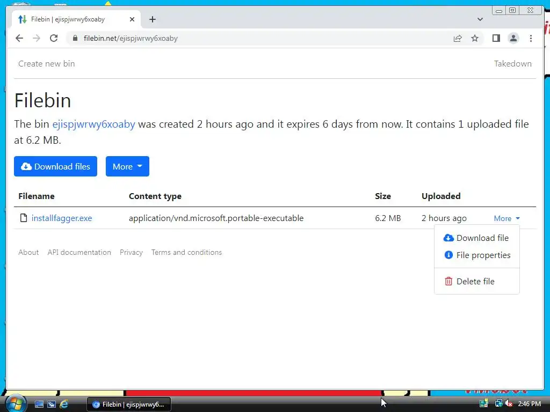Click the Size column header
Image resolution: width=550 pixels, height=412 pixels.
[x=382, y=196]
